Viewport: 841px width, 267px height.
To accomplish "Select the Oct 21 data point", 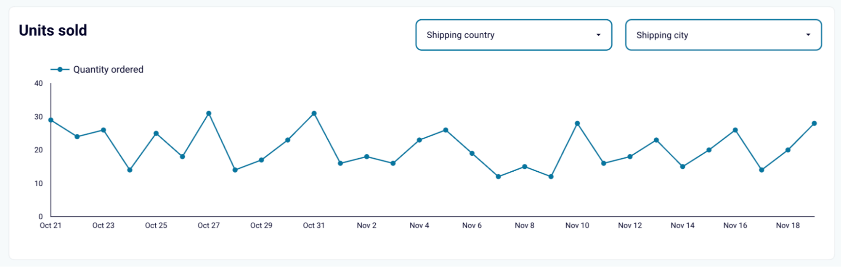I will coord(51,120).
